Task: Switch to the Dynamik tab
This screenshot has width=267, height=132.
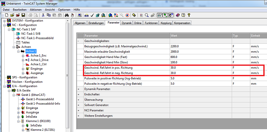Action: (x=127, y=23)
